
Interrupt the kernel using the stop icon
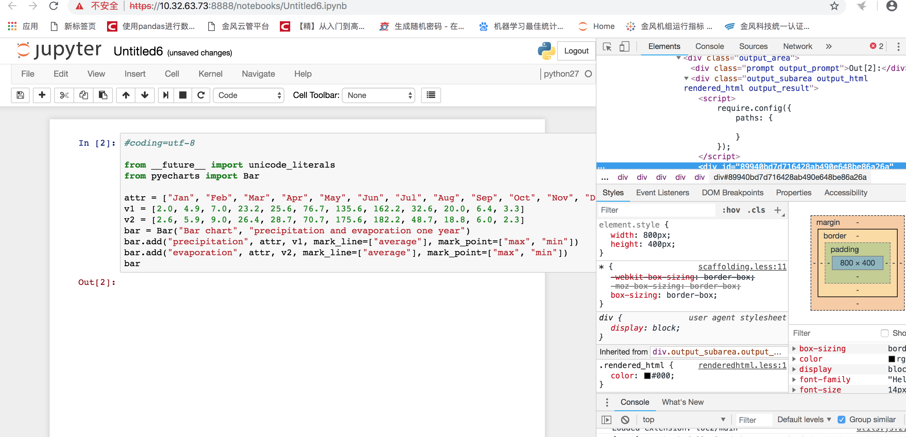(x=182, y=95)
